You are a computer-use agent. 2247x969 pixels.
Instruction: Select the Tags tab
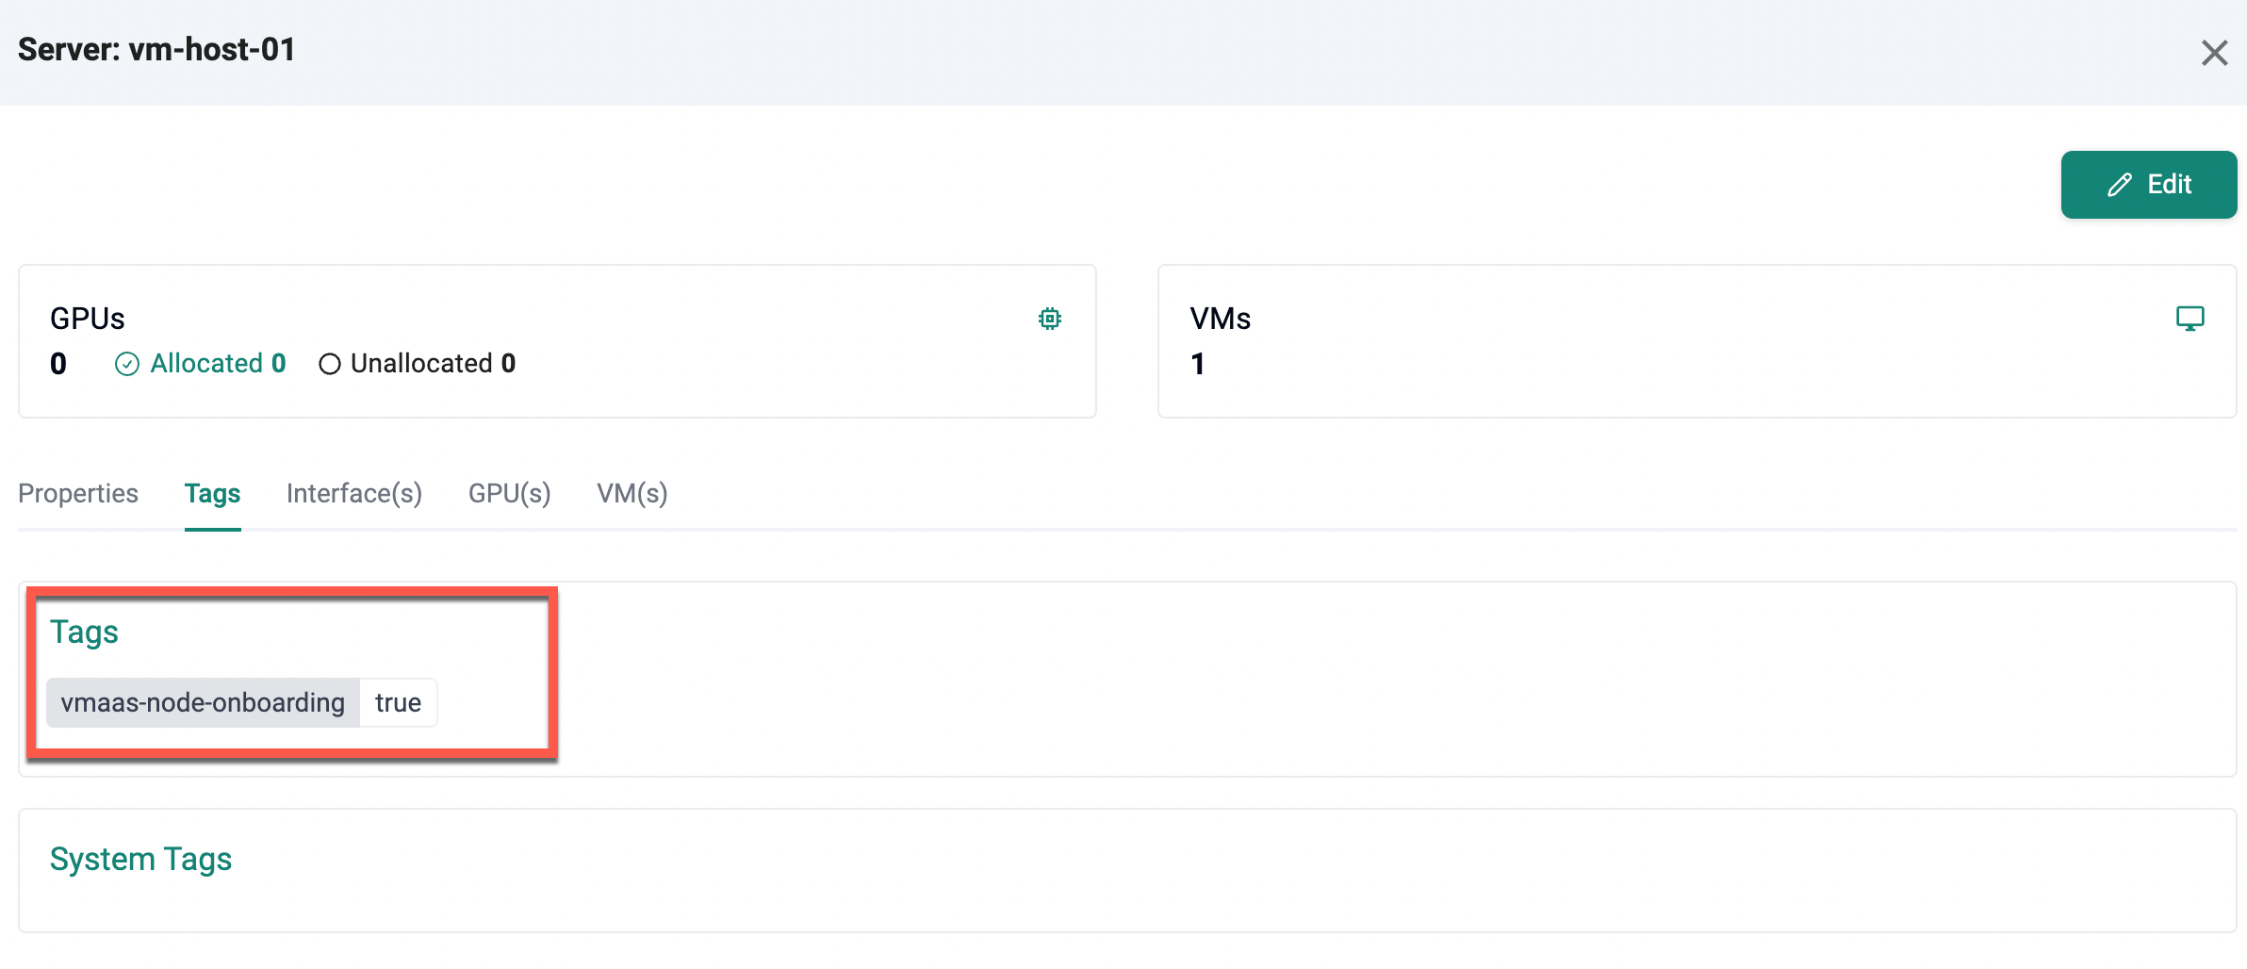pos(212,493)
